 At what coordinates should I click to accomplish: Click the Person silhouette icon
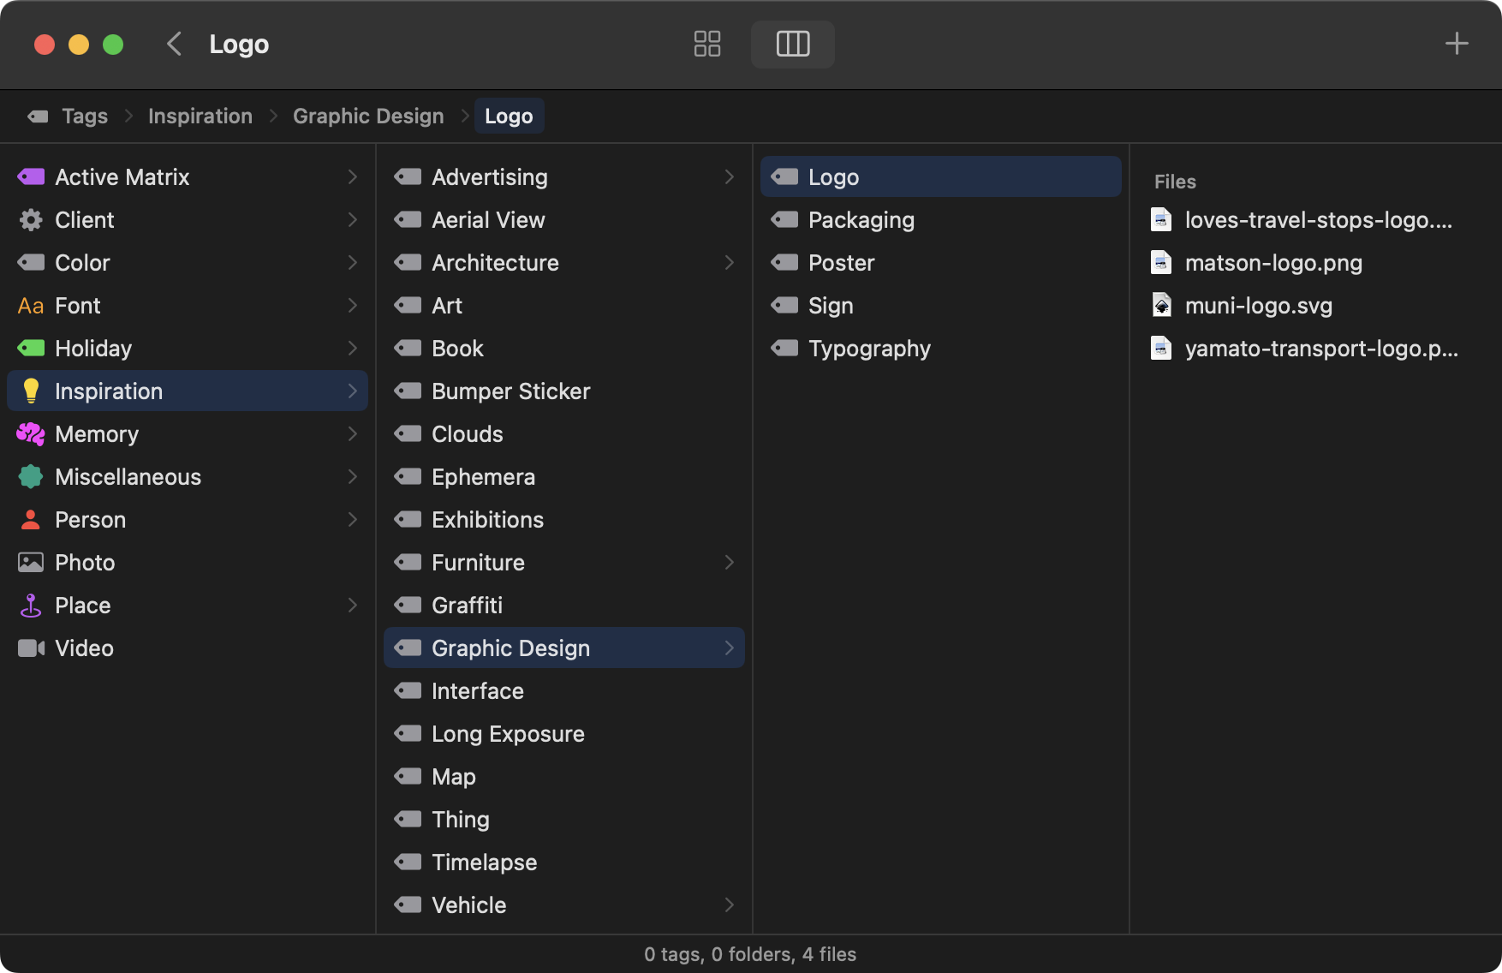click(x=31, y=519)
